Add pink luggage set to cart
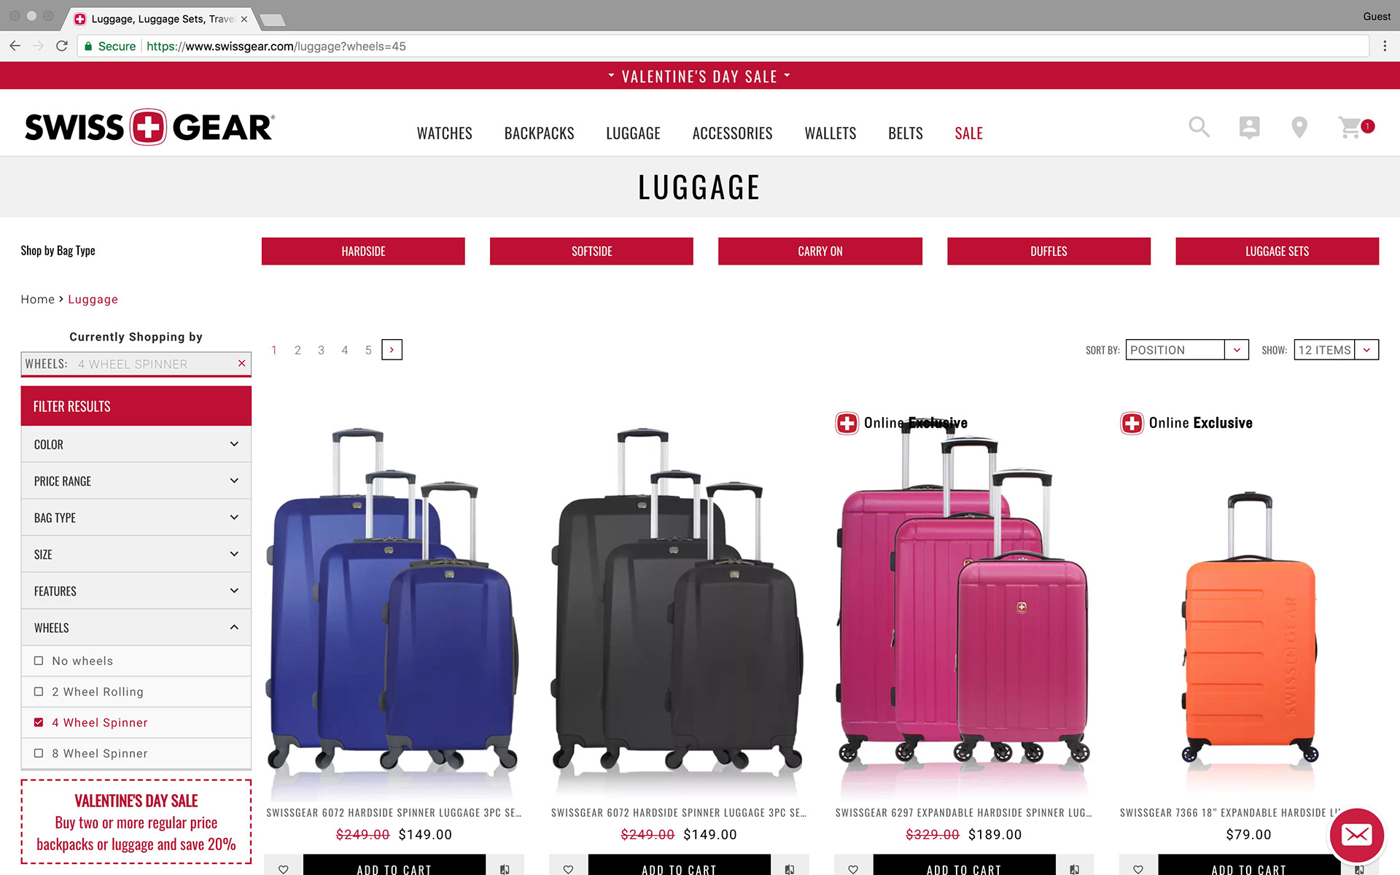Viewport: 1400px width, 875px height. 964,868
